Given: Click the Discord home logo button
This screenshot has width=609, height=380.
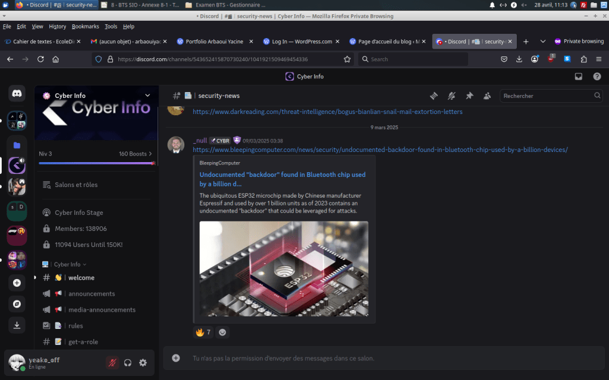Looking at the screenshot, I should tap(17, 93).
